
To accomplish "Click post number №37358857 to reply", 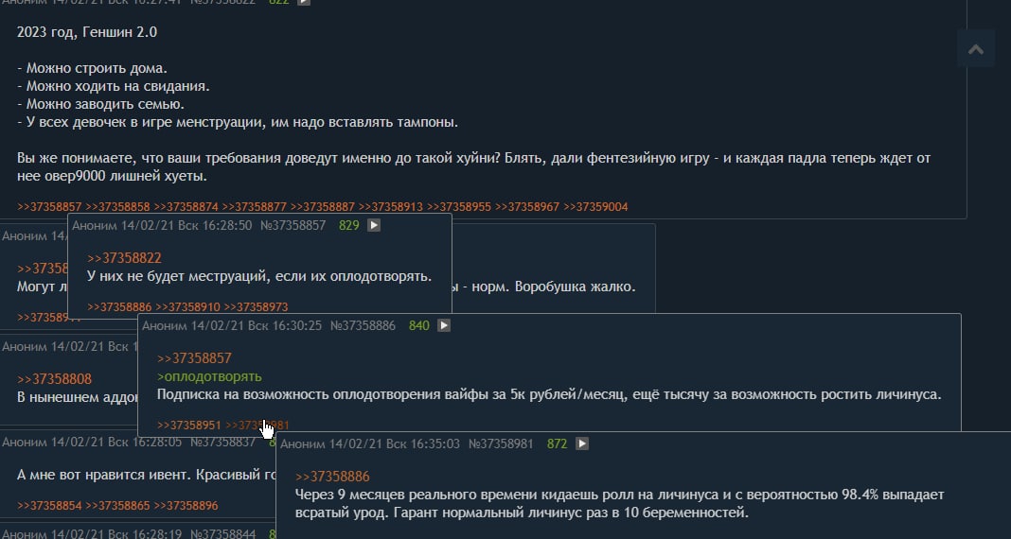I will [293, 225].
